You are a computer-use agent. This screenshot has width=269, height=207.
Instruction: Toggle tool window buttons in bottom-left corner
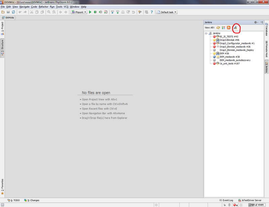pyautogui.click(x=2, y=205)
